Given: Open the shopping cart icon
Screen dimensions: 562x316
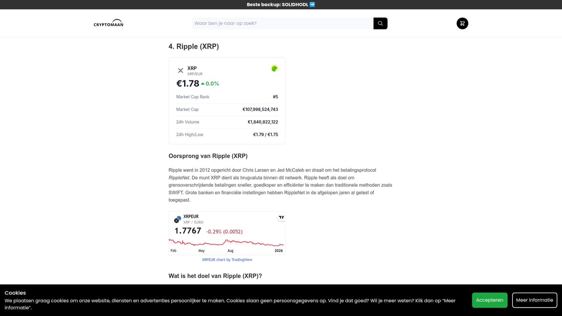Looking at the screenshot, I should (462, 23).
